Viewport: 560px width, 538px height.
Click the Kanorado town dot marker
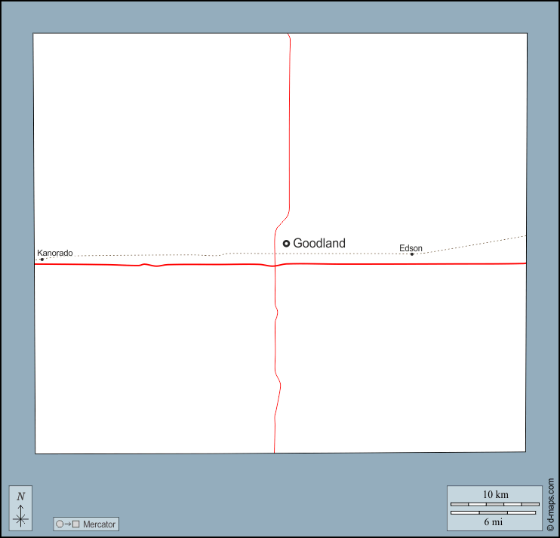[x=42, y=260]
